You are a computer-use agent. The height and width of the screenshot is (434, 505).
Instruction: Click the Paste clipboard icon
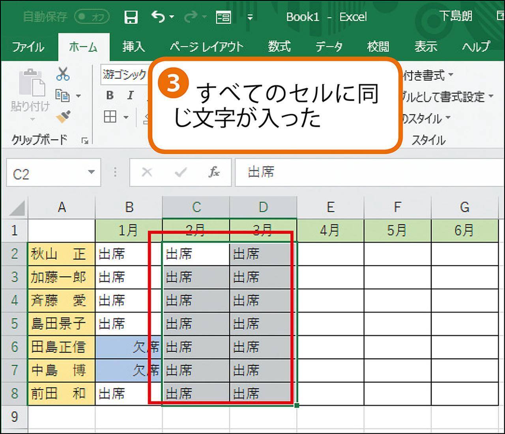tap(32, 83)
